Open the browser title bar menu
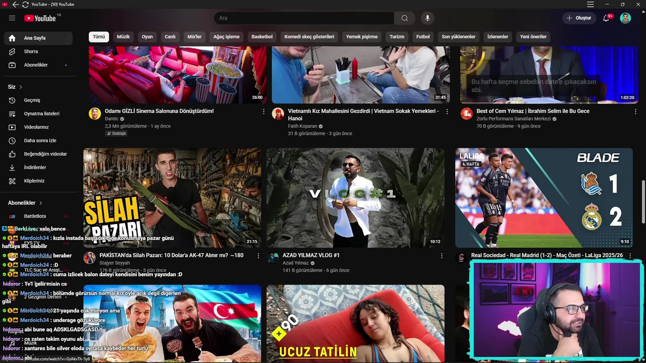This screenshot has width=646, height=363. click(590, 5)
